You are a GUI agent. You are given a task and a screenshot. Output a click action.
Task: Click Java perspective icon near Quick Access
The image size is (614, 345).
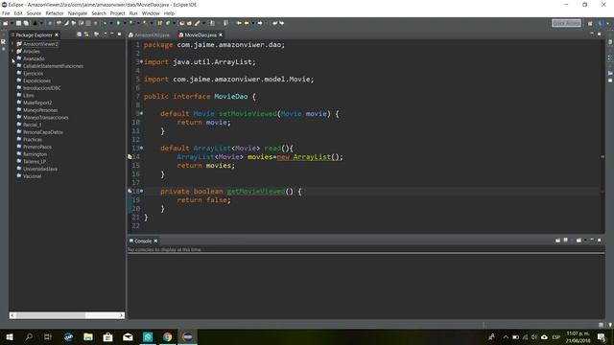(x=600, y=23)
